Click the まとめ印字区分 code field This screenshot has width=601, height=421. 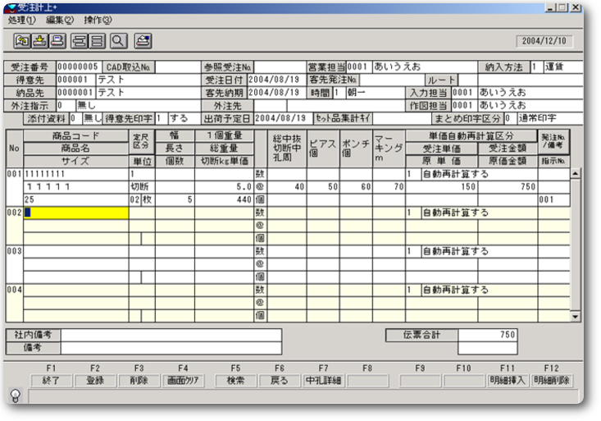[510, 118]
